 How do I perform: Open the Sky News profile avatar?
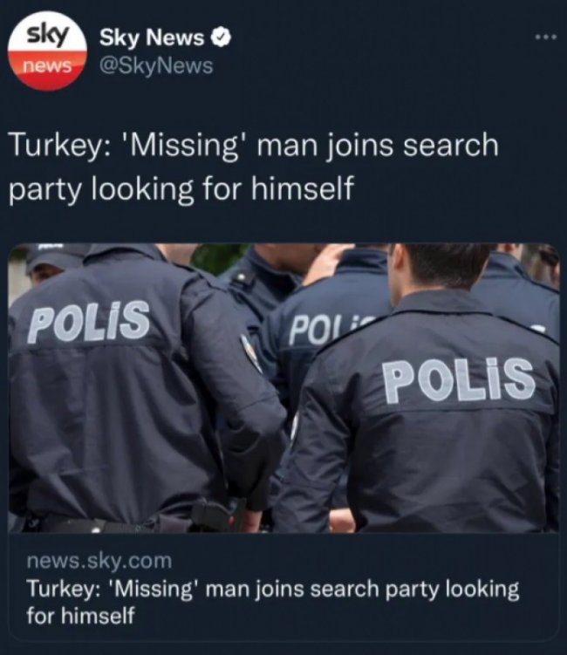point(47,51)
